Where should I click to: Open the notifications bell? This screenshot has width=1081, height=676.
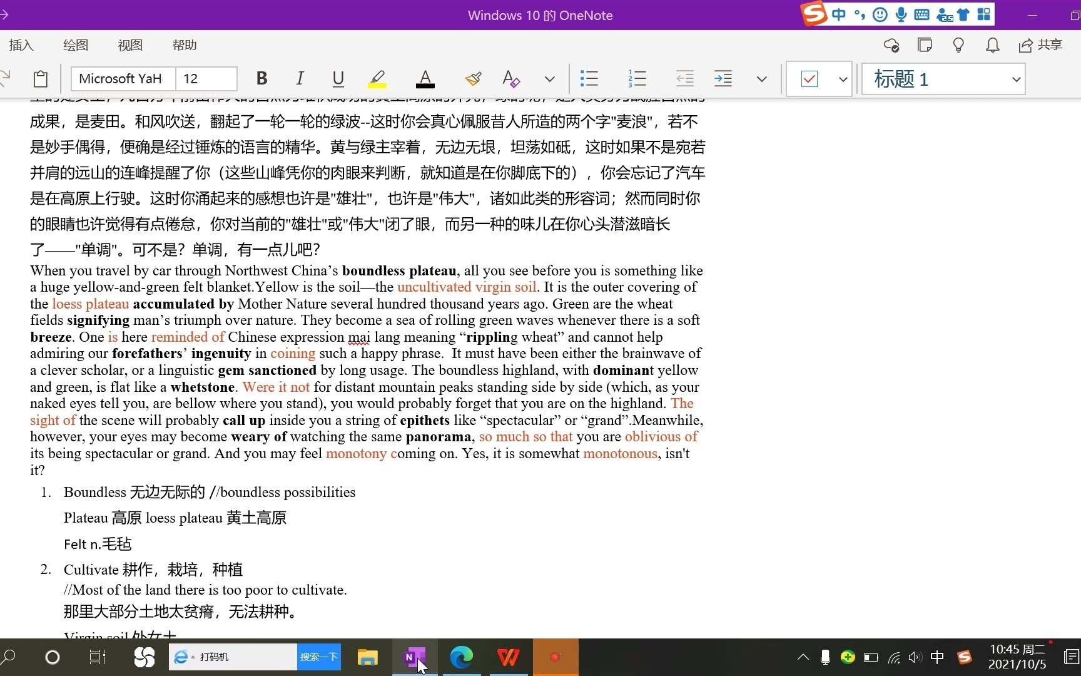click(992, 45)
